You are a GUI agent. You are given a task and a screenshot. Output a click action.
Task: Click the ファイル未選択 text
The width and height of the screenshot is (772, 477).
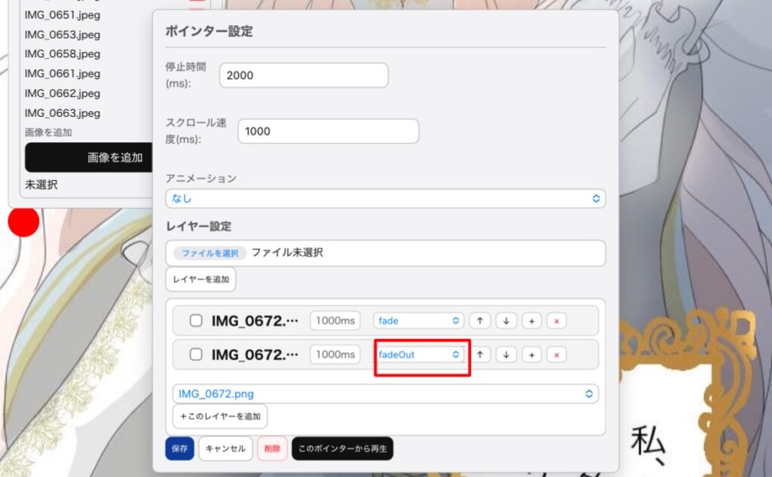(287, 252)
